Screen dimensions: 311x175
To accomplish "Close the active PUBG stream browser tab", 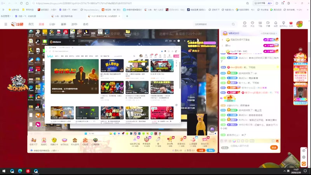I will pyautogui.click(x=119, y=16).
